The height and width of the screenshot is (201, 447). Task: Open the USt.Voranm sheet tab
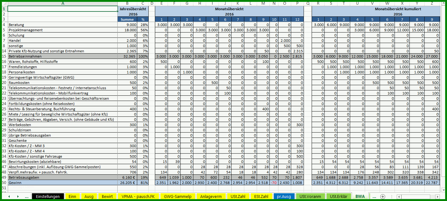click(x=310, y=196)
